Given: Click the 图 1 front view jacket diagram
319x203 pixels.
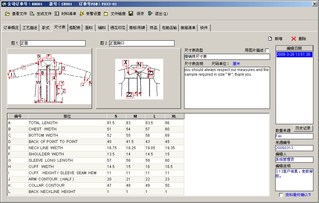Looking at the screenshot, I should pos(49,78).
